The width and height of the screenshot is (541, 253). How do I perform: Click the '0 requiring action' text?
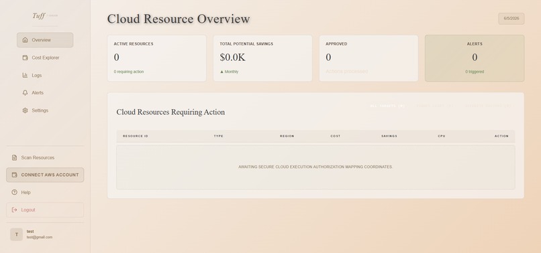(x=129, y=72)
